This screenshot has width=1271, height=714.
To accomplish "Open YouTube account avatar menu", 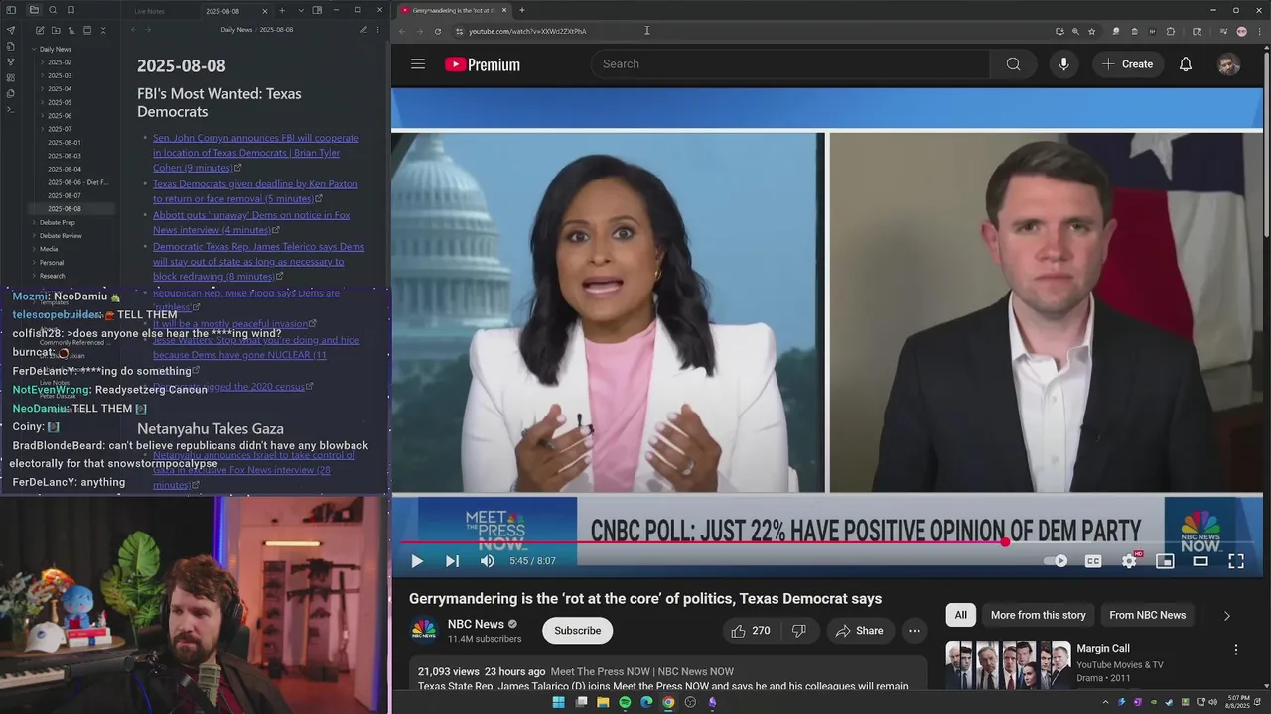I will click(x=1229, y=64).
